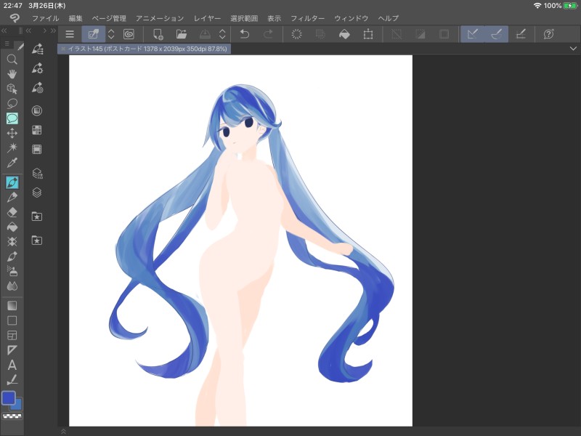581x436 pixels.
Task: Open the ウィンドウ menu
Action: pyautogui.click(x=352, y=18)
